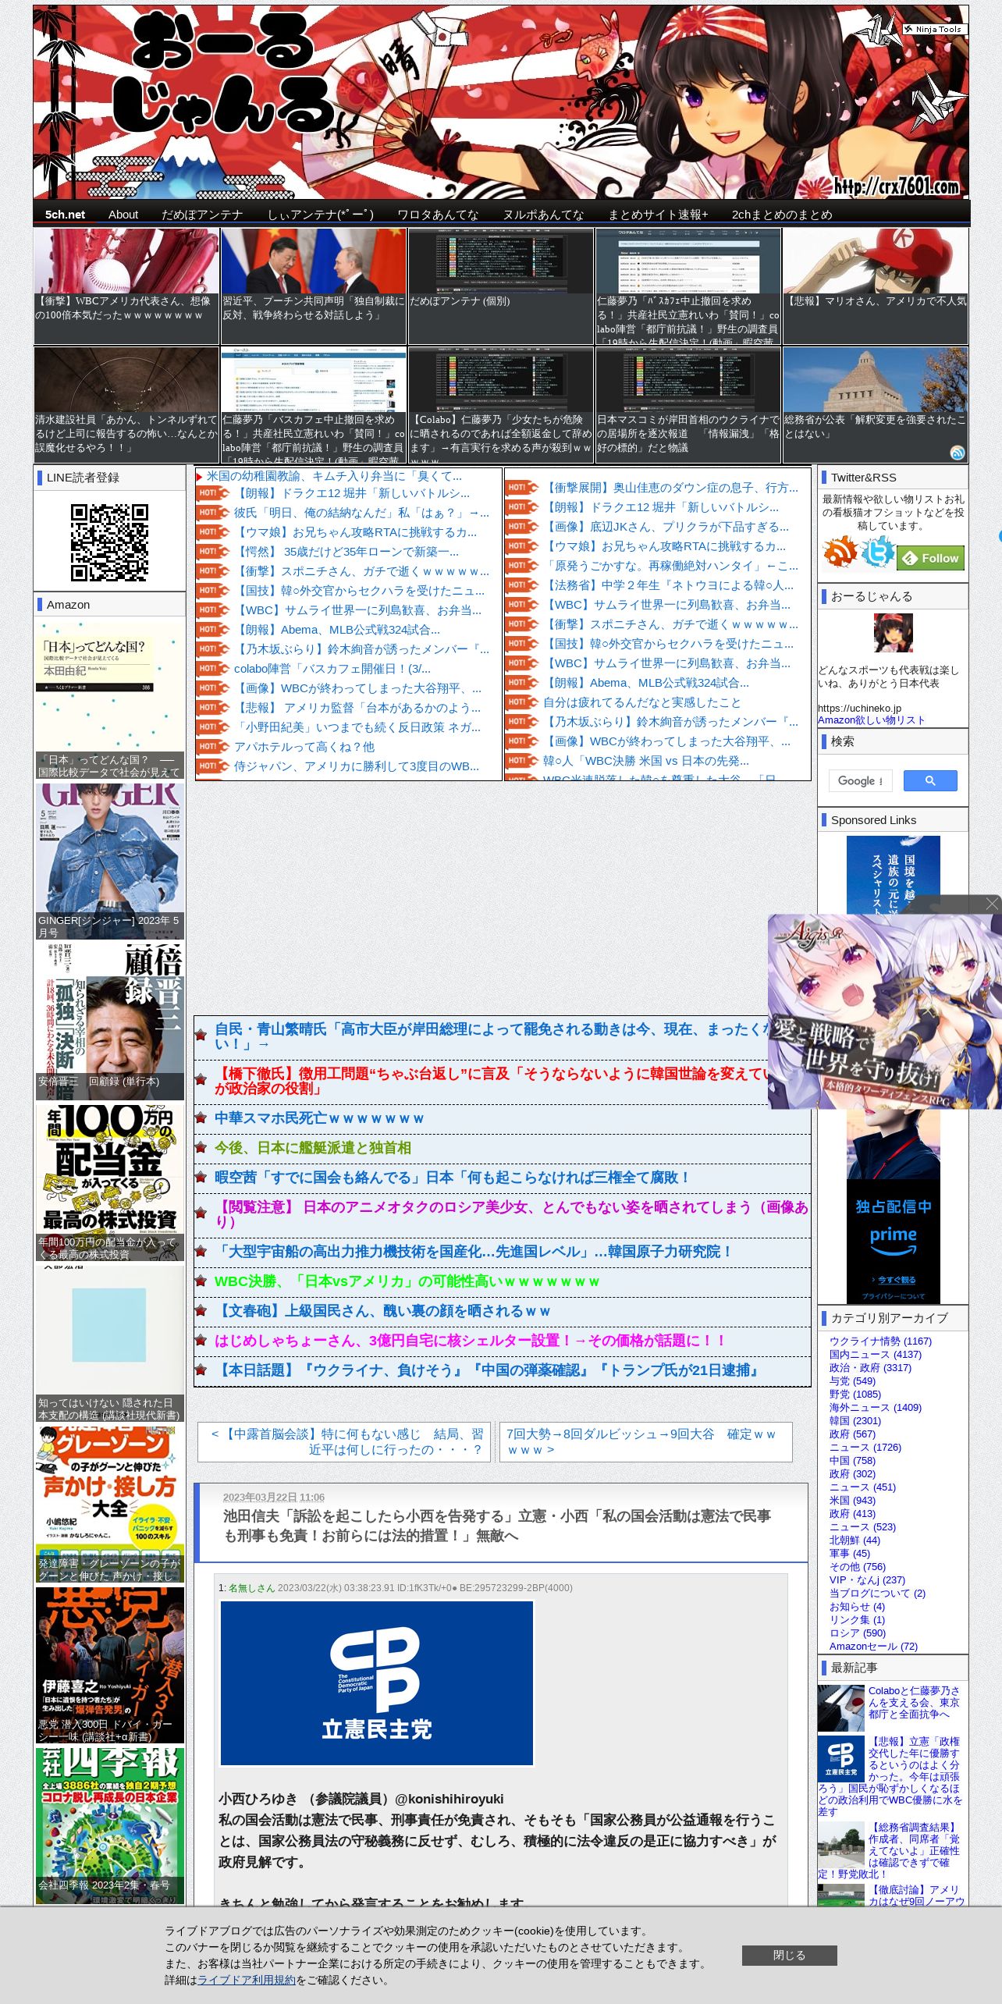The height and width of the screenshot is (2004, 1002).
Task: Open hot link 【衝撃展開】奥山佳恵のダウン症の息子
Action: [x=670, y=488]
